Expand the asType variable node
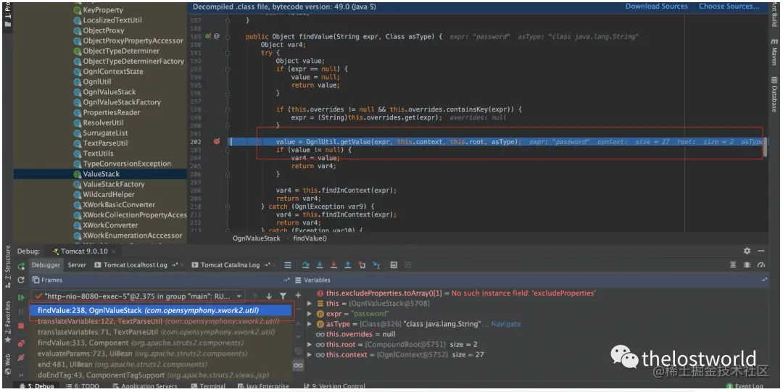This screenshot has height=392, width=783. [310, 324]
